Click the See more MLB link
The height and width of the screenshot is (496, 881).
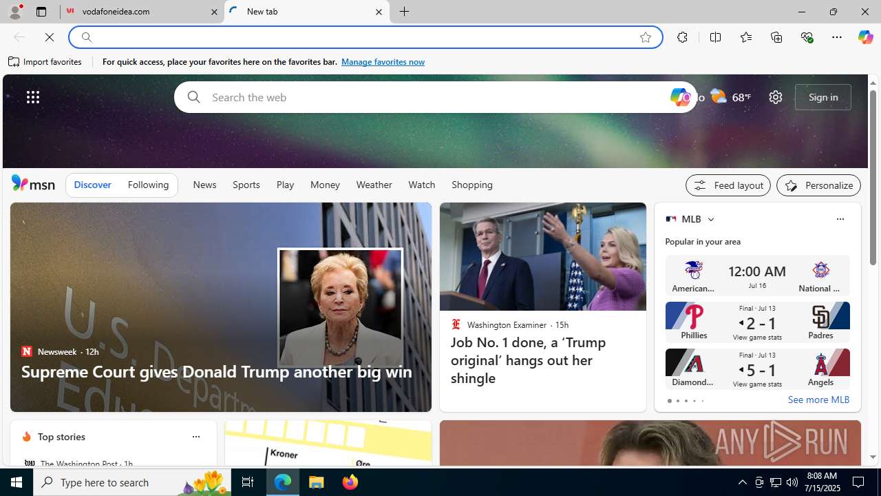tap(818, 400)
